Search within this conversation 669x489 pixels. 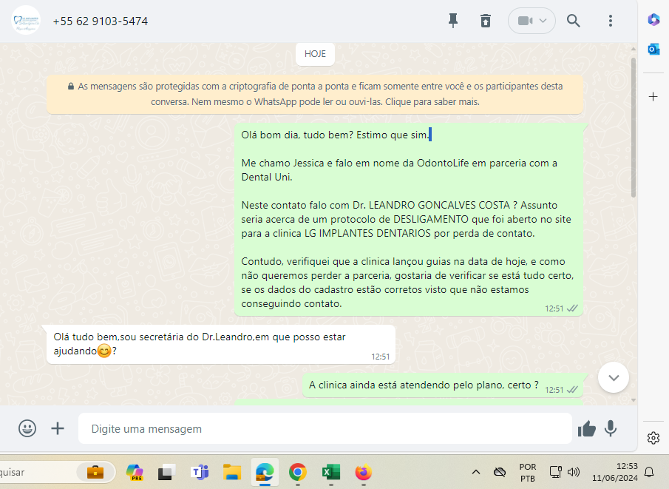click(x=573, y=21)
